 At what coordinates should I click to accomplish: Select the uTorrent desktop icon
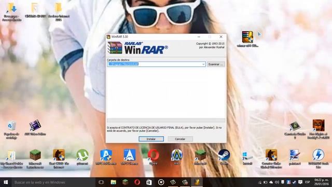pos(82,157)
